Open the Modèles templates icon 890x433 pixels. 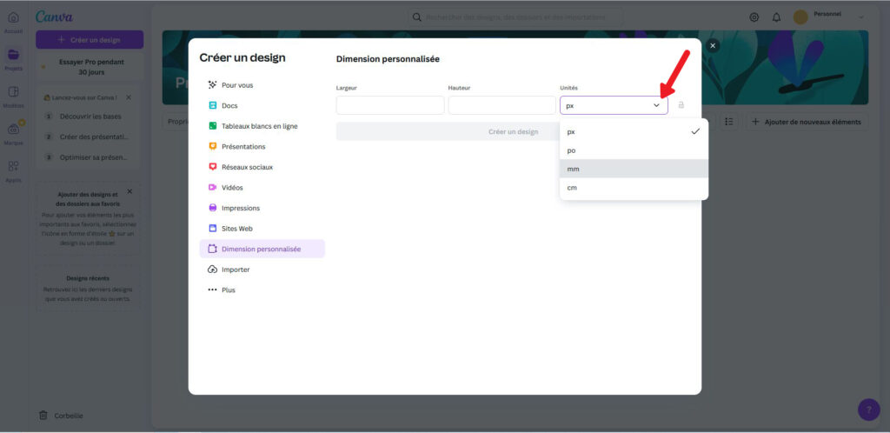tap(13, 95)
